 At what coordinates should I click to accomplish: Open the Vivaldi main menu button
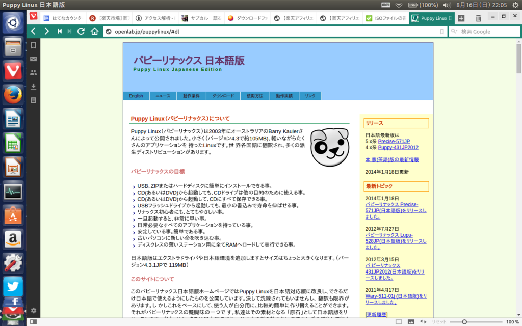click(x=33, y=16)
